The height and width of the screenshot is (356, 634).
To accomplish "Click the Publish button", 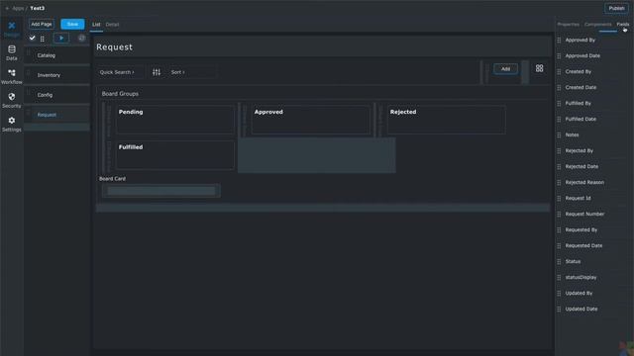I will [x=616, y=8].
